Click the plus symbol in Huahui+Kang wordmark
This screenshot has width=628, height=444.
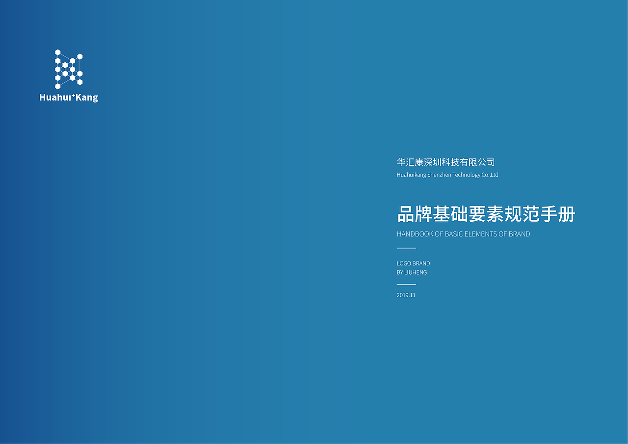click(x=73, y=95)
